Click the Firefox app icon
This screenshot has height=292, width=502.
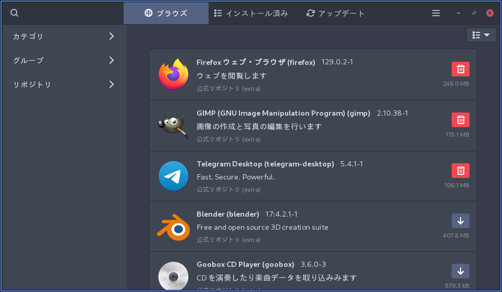(x=173, y=74)
